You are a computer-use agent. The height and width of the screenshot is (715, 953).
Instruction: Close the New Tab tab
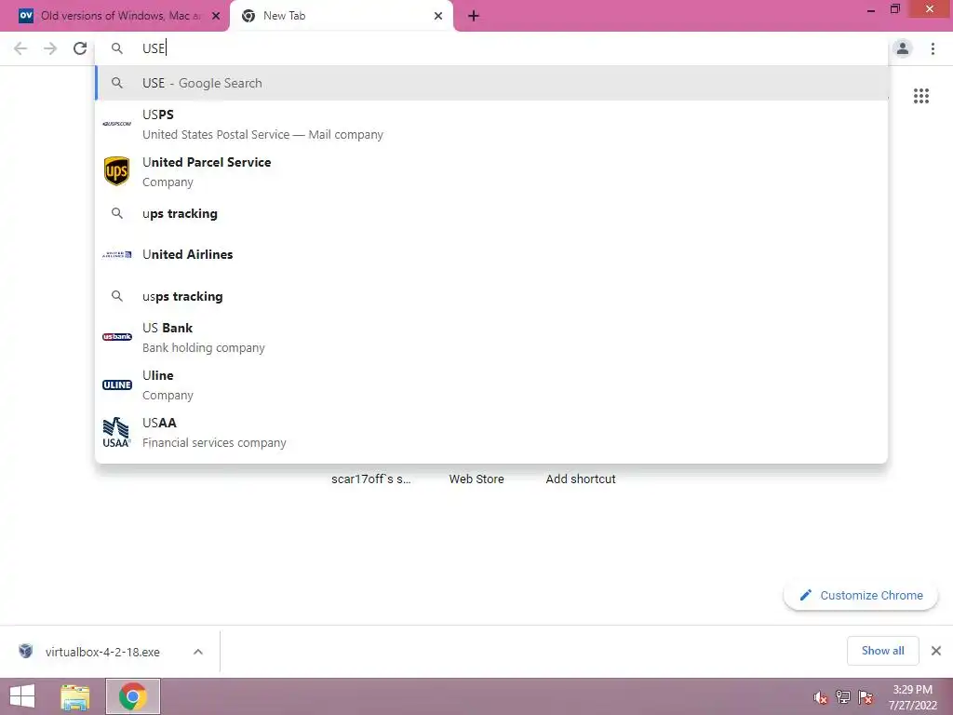click(438, 16)
